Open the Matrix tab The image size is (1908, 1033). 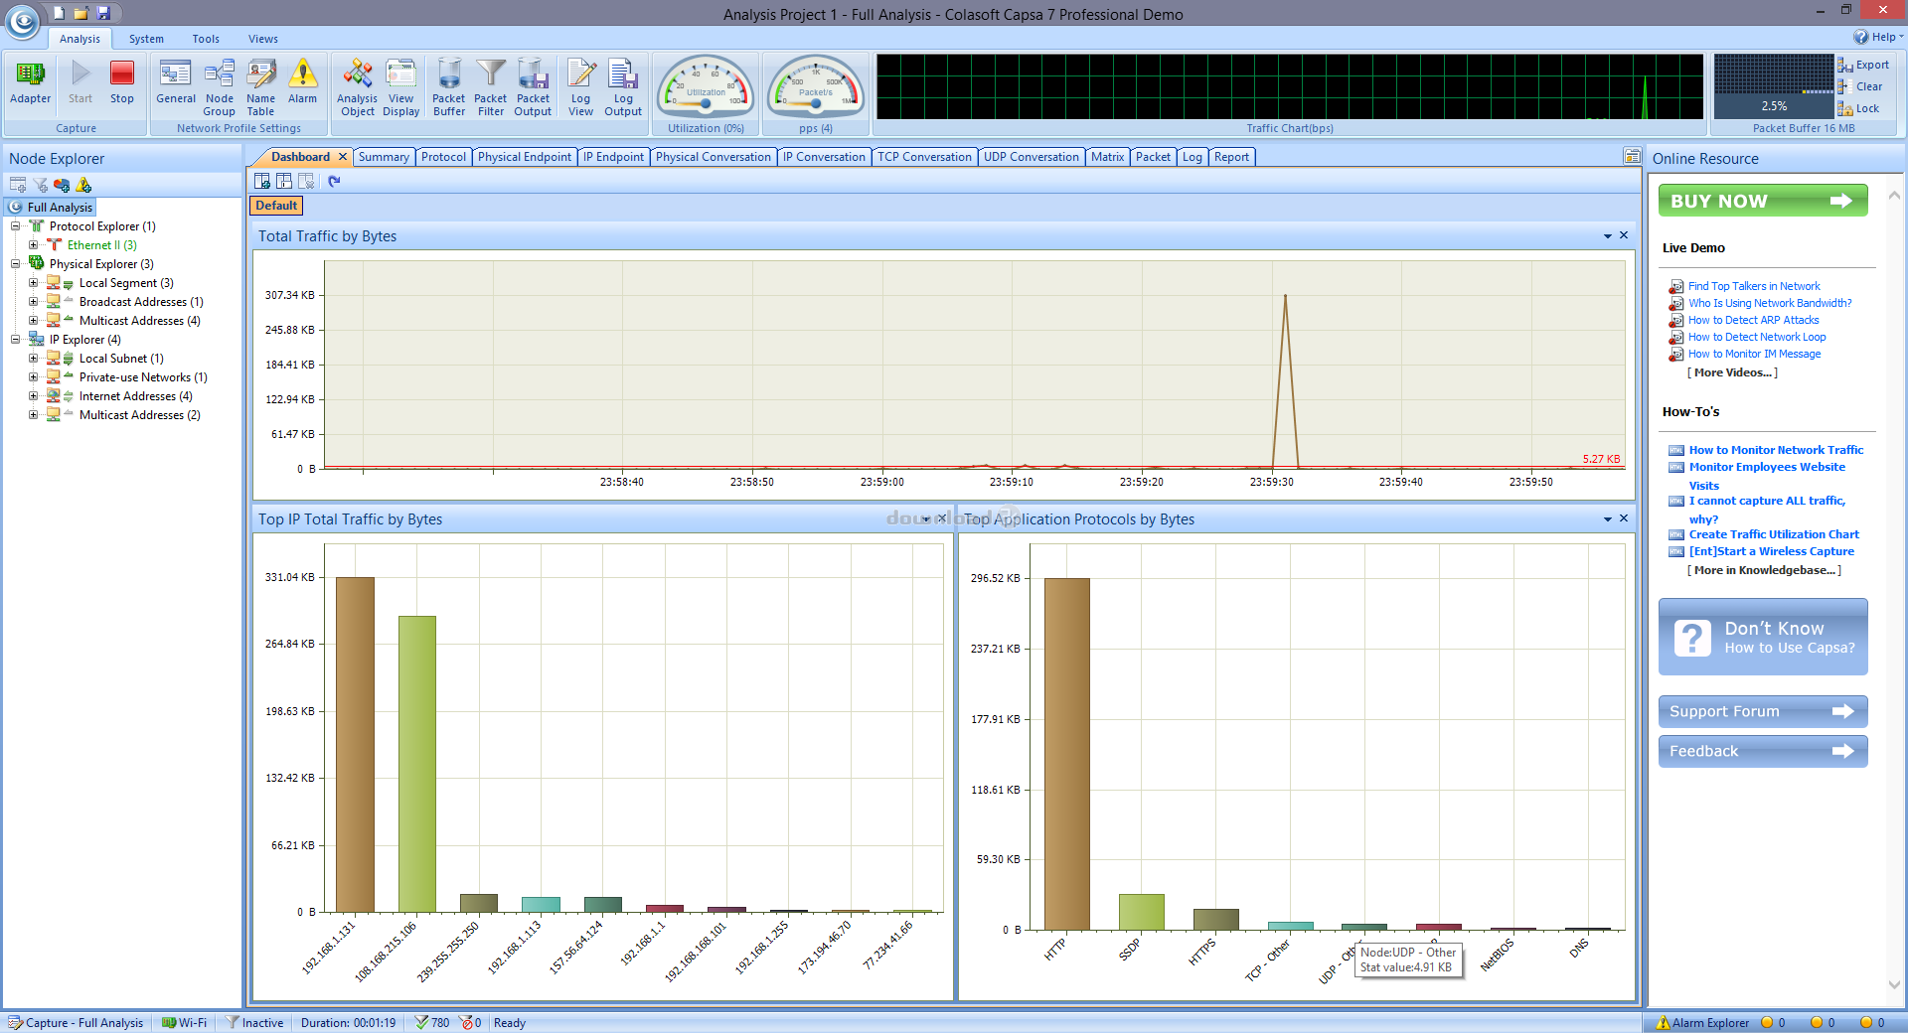(x=1107, y=157)
